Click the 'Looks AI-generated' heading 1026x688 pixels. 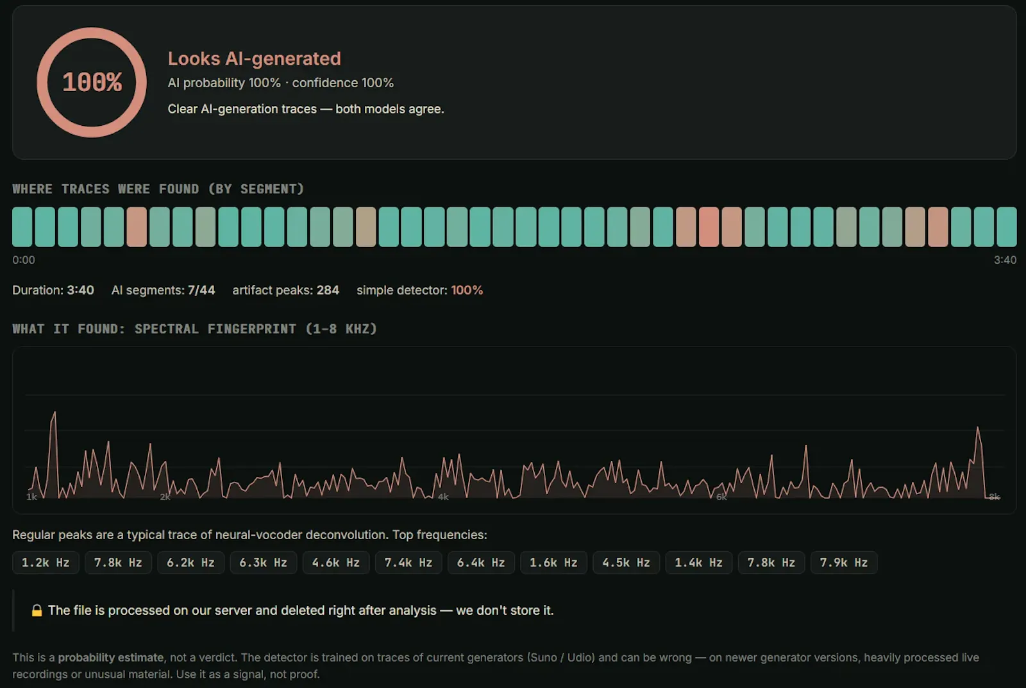point(254,58)
